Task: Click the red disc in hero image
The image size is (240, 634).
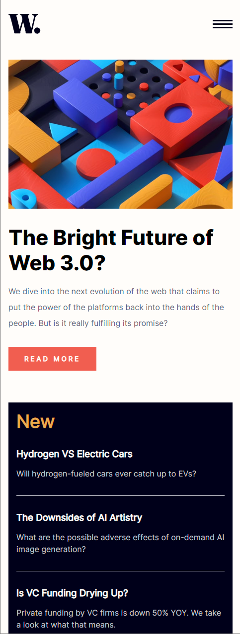Action: 96,162
